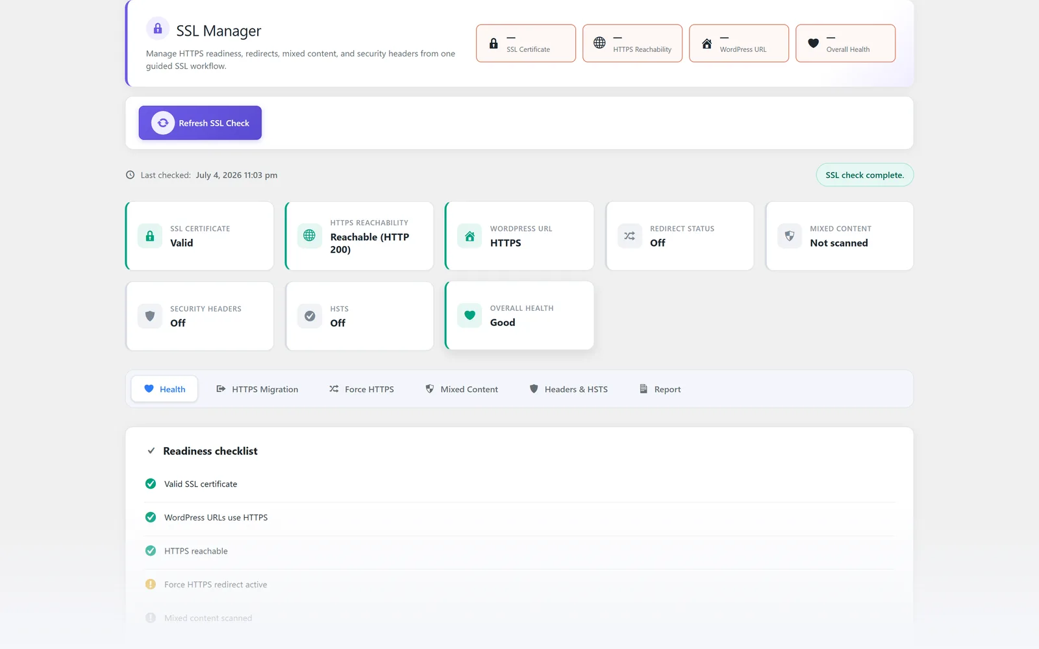Click the checkmark icon beside Readiness checklist
This screenshot has width=1039, height=649.
pyautogui.click(x=151, y=451)
